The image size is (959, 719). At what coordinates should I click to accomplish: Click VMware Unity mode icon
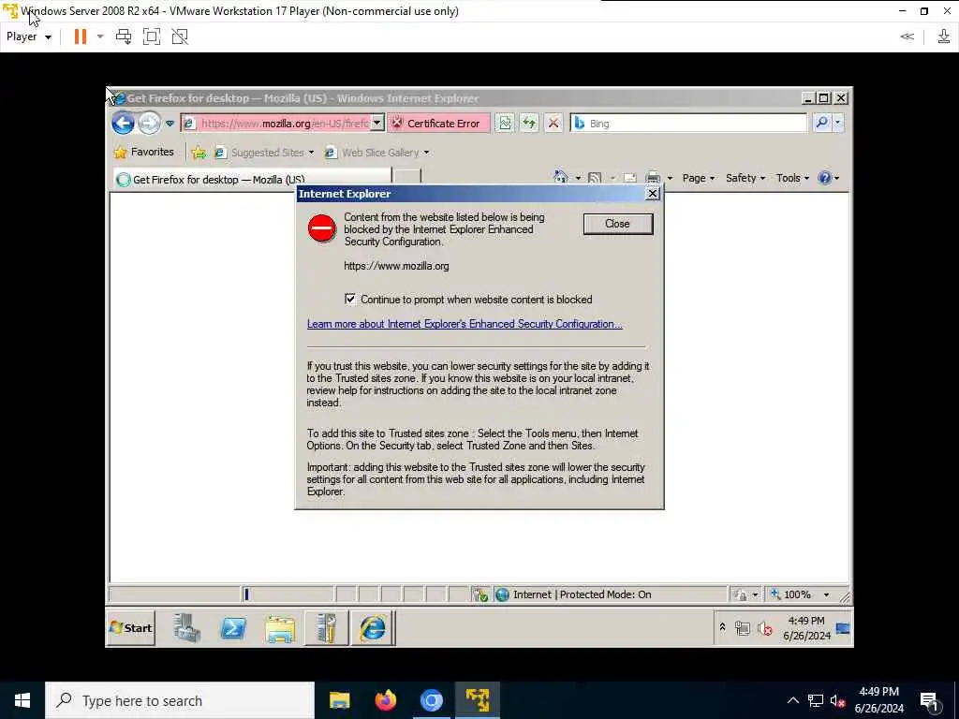point(180,37)
